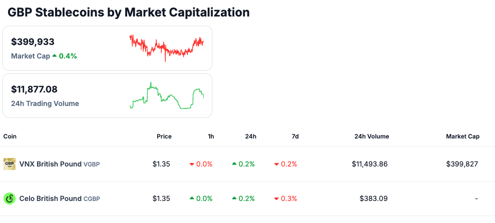This screenshot has height=223, width=495.
Task: Click the VNX British Pound coin icon
Action: point(10,163)
